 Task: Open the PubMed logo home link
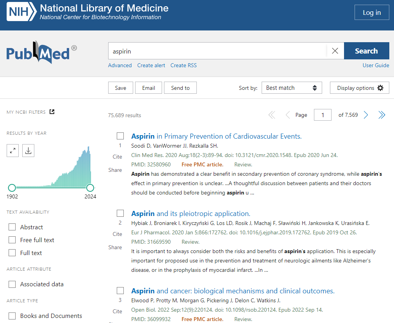(41, 52)
